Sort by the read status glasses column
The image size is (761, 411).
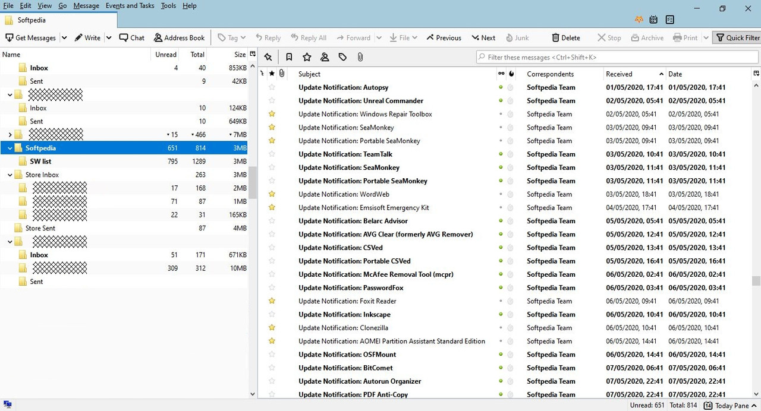tap(501, 74)
